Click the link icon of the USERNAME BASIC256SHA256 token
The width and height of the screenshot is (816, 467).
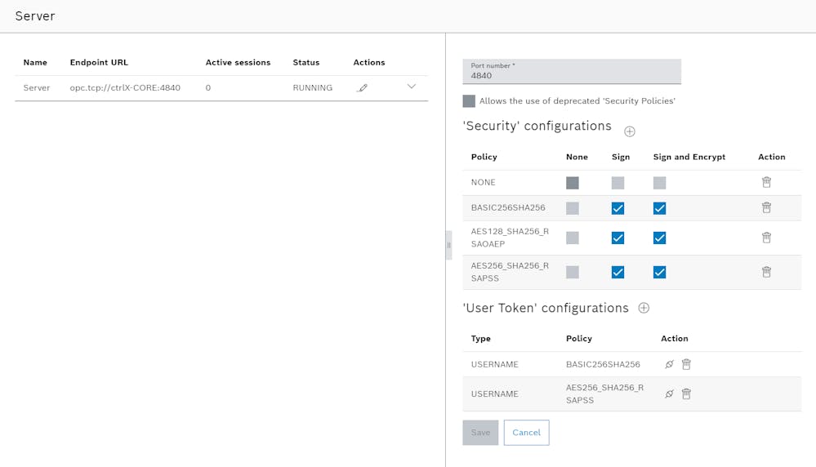(x=669, y=364)
